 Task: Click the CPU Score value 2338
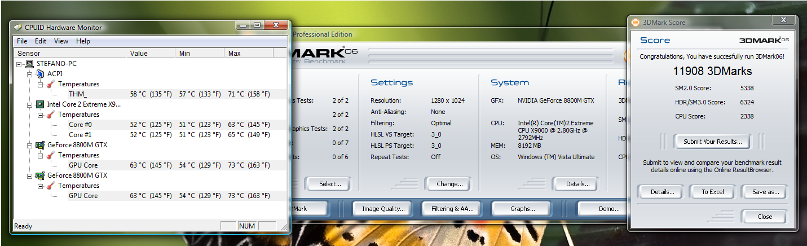747,116
